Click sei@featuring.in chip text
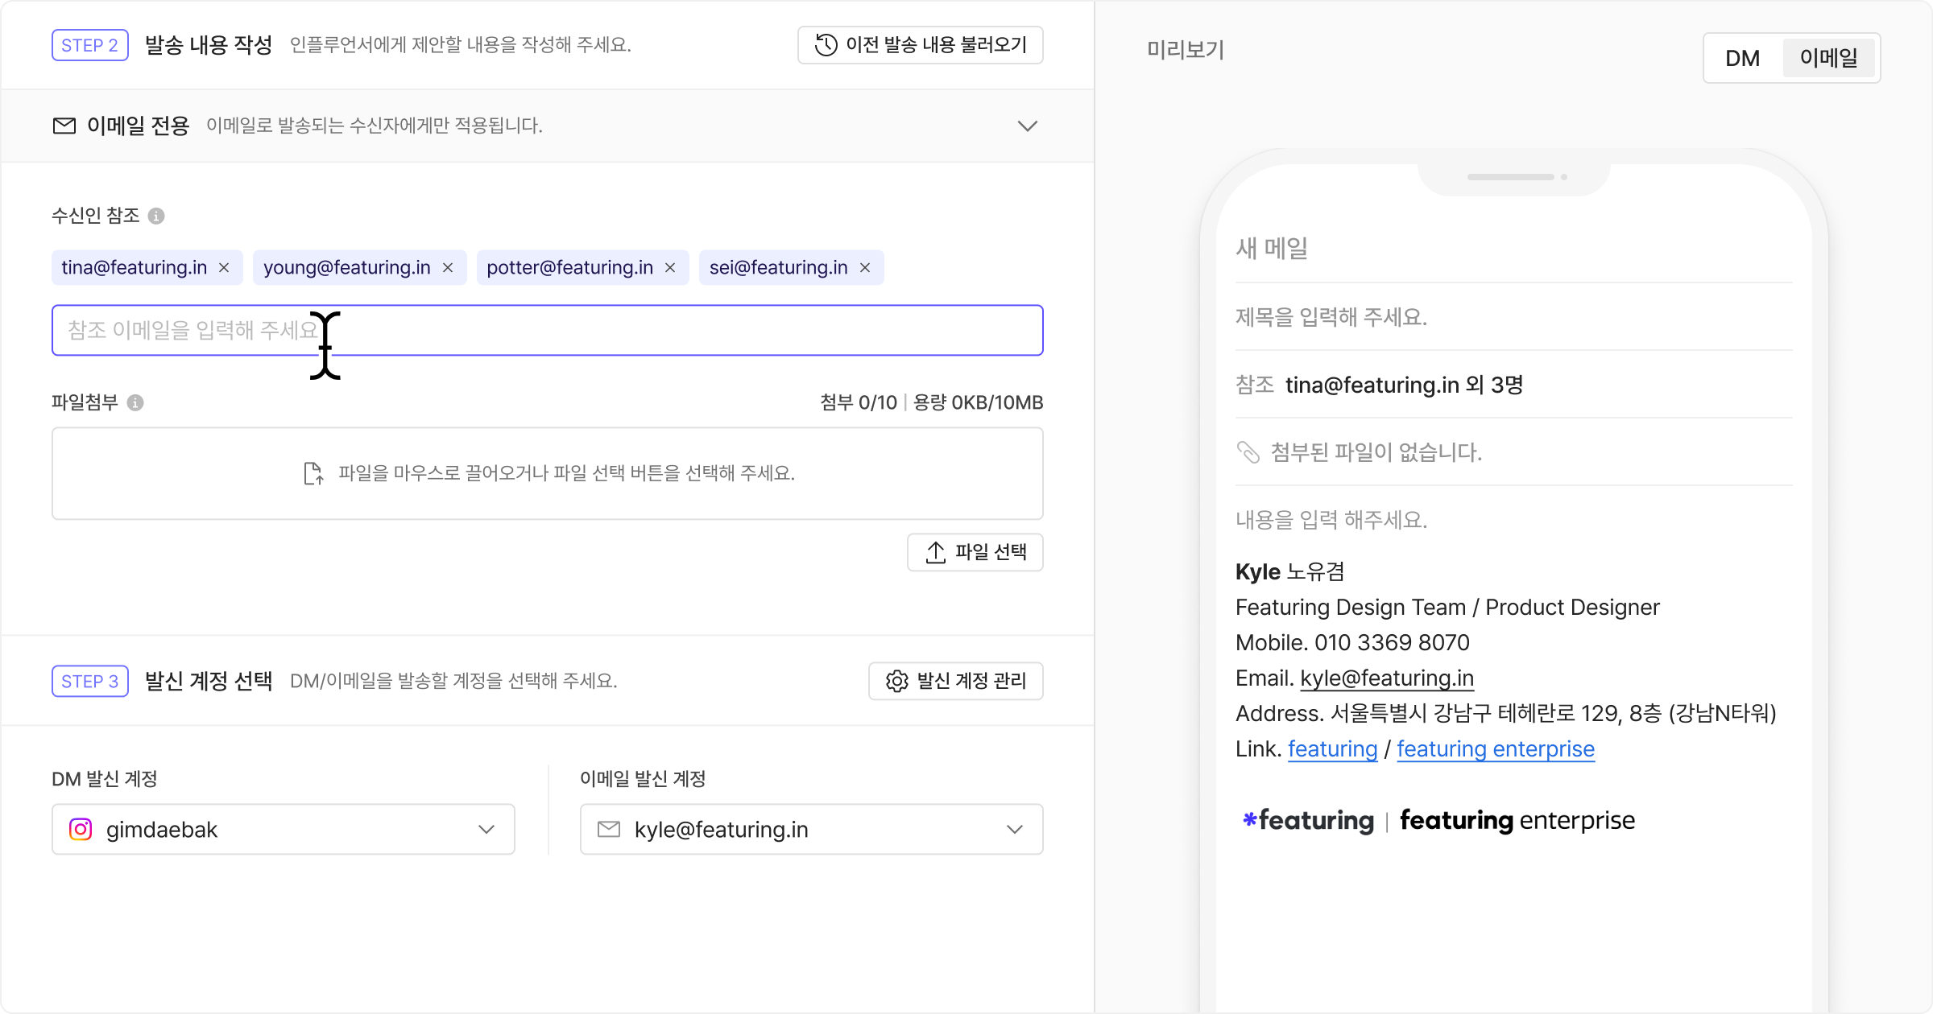Screen dimensions: 1933x1014 tap(779, 267)
